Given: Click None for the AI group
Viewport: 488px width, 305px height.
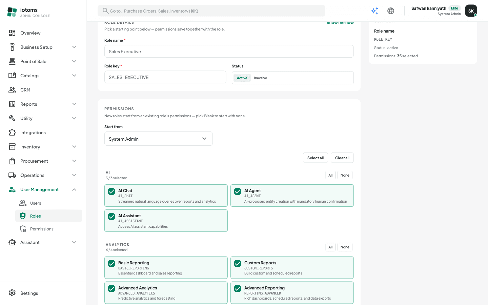Looking at the screenshot, I should (x=345, y=175).
